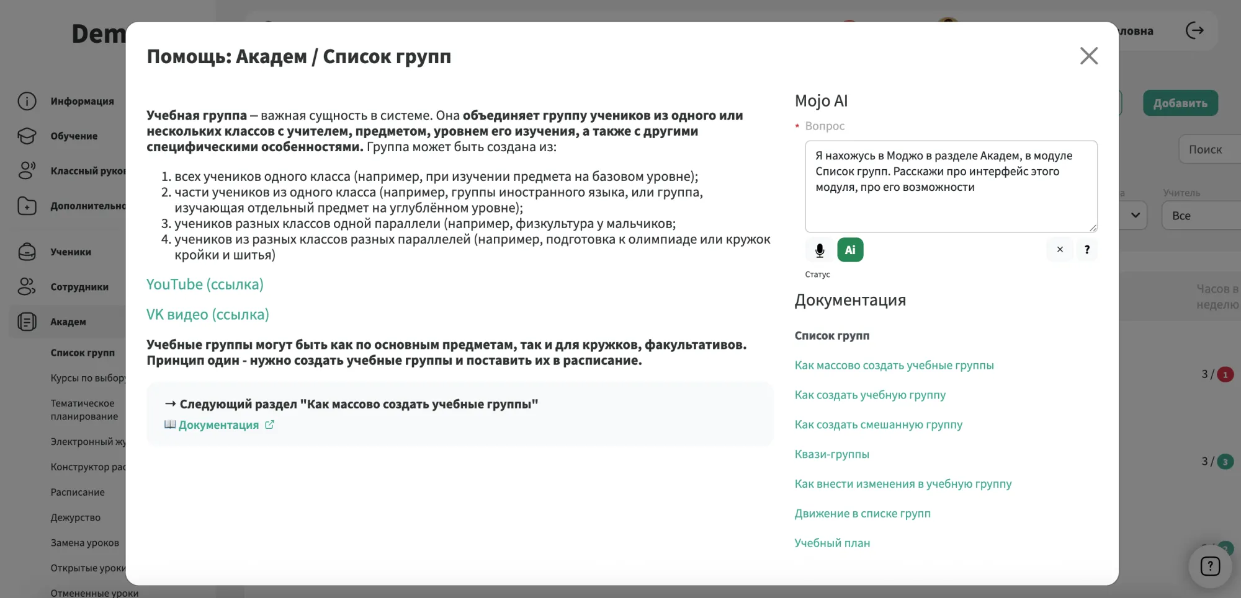The width and height of the screenshot is (1241, 598).
Task: Click into the Вопрос text area
Action: pos(951,187)
